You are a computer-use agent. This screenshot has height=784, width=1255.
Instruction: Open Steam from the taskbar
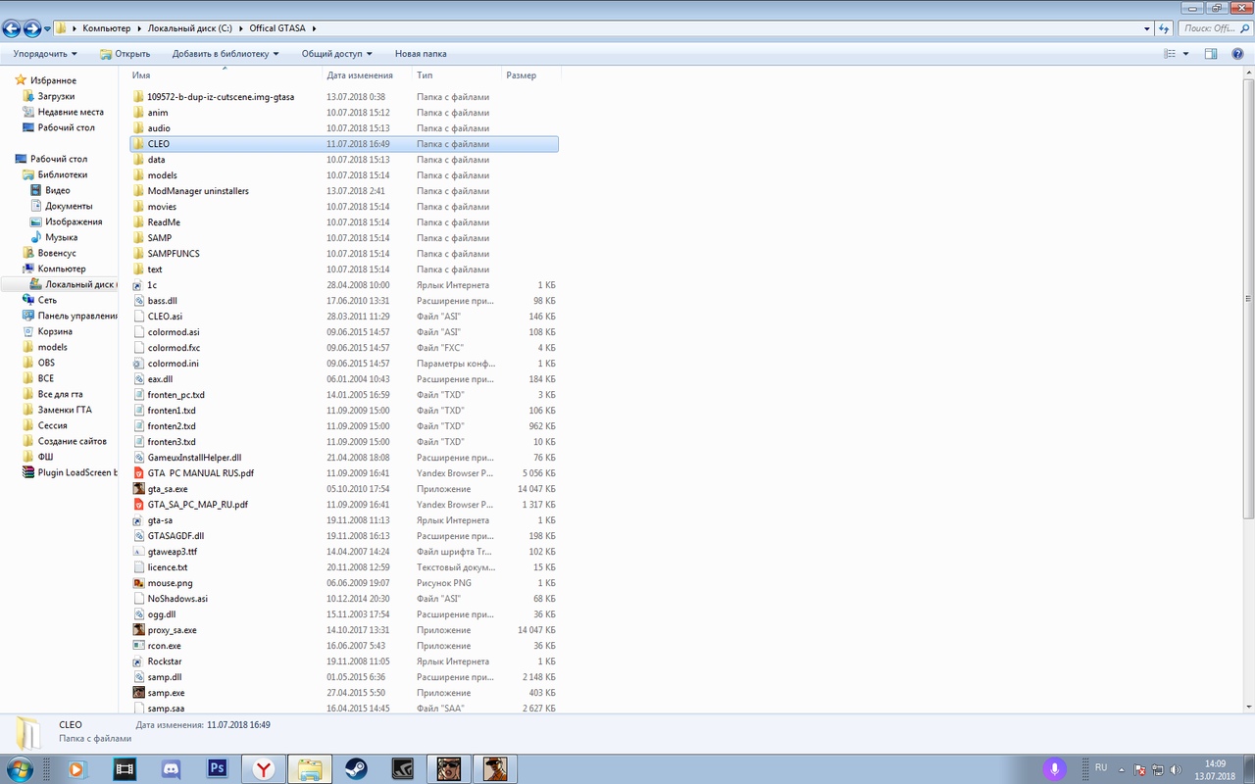356,769
